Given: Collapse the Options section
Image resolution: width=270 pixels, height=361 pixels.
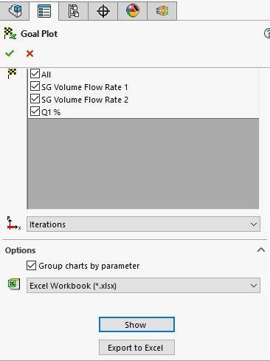Looking at the screenshot, I should 261,250.
